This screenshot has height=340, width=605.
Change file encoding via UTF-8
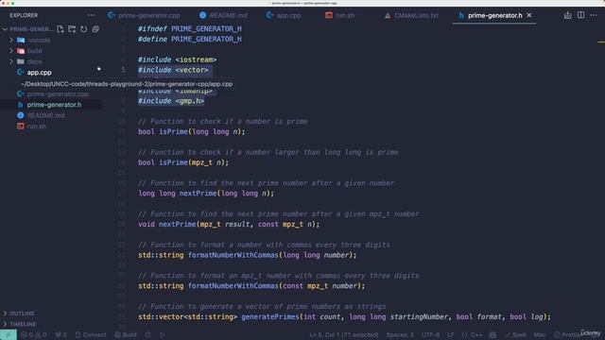430,334
